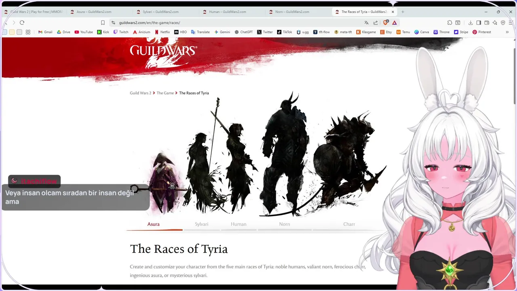517x291 pixels.
Task: Open the Brave Wallet icon
Action: (487, 23)
